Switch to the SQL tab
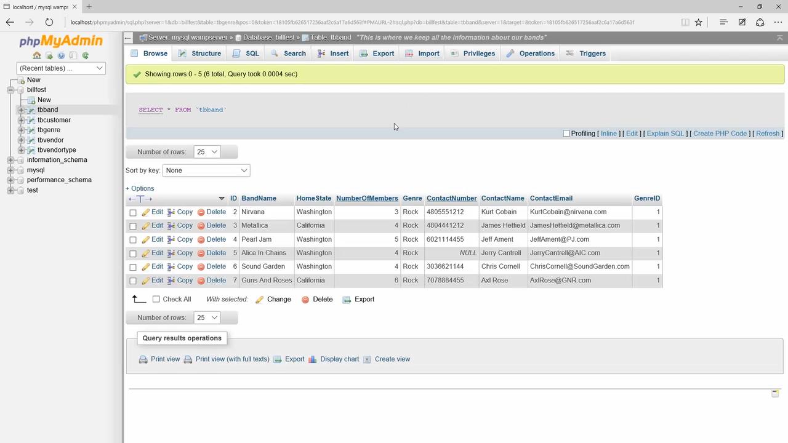This screenshot has width=788, height=443. coord(246,54)
